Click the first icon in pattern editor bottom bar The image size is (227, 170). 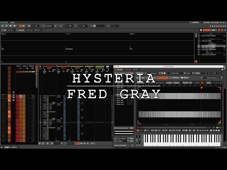[40, 144]
